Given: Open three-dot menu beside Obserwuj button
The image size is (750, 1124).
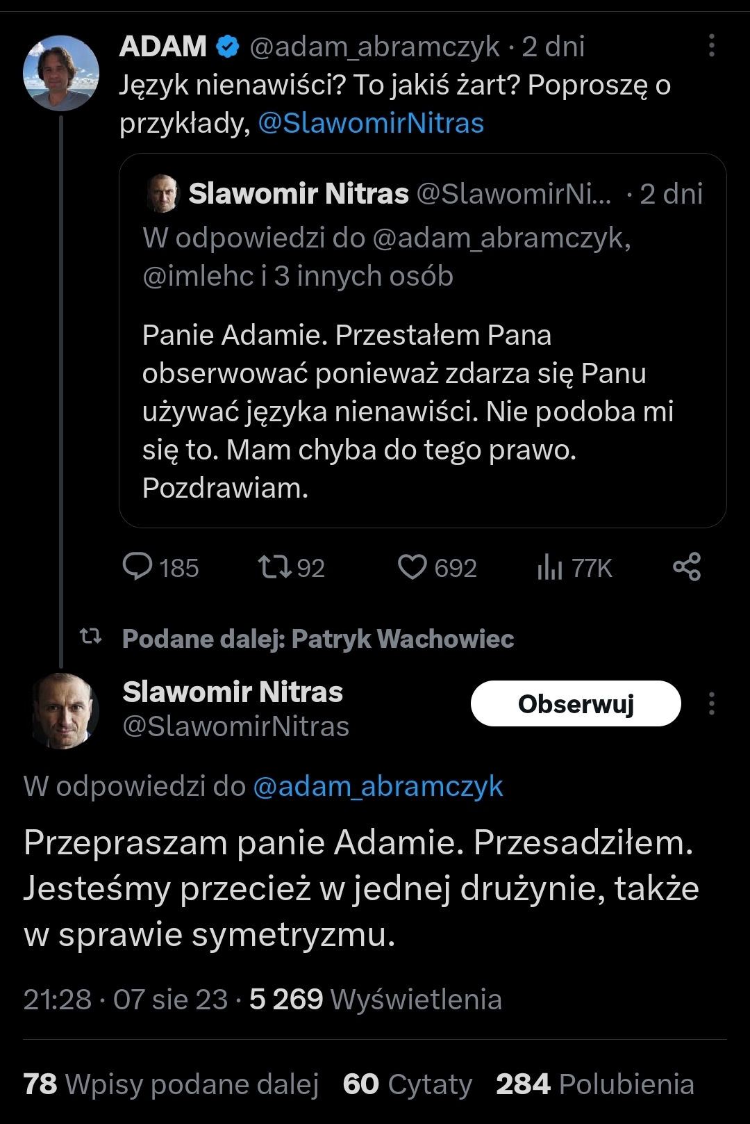Looking at the screenshot, I should 711,703.
